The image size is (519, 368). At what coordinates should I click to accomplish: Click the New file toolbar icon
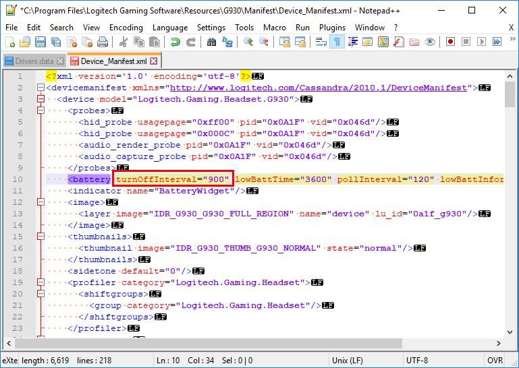click(9, 42)
